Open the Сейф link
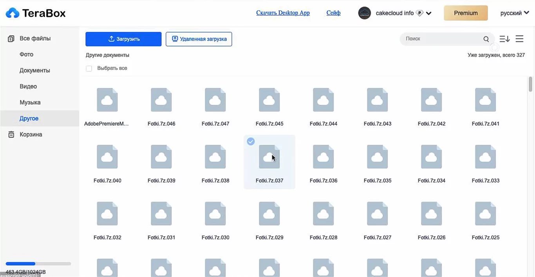 (333, 13)
